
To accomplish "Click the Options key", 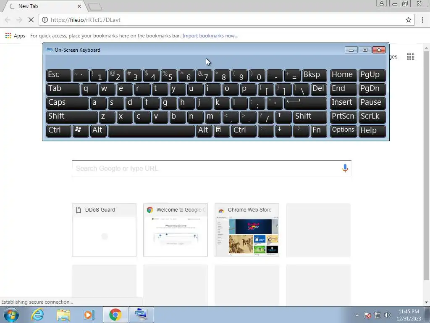I will [343, 130].
